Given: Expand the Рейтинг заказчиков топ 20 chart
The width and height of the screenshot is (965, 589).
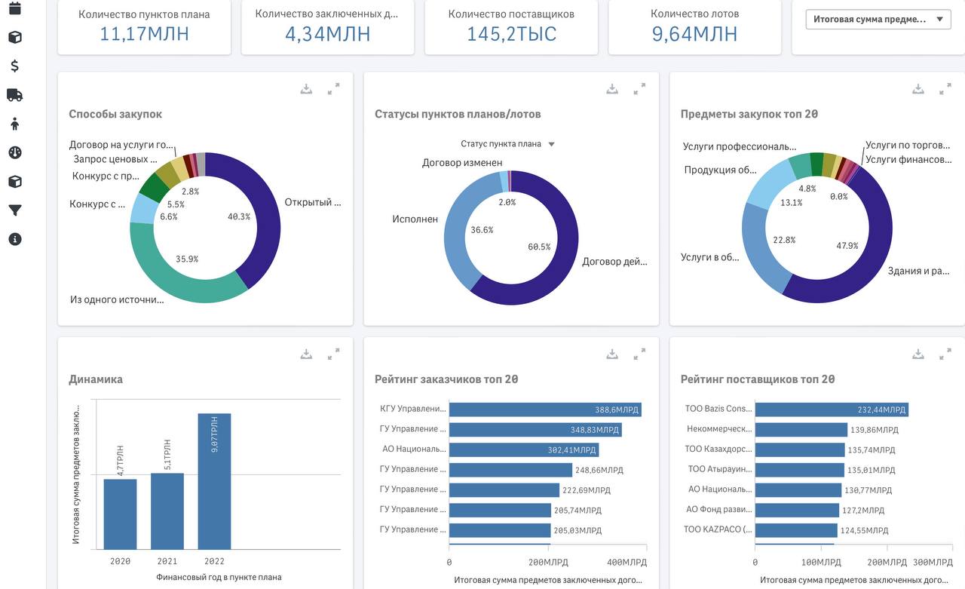Looking at the screenshot, I should [x=639, y=354].
